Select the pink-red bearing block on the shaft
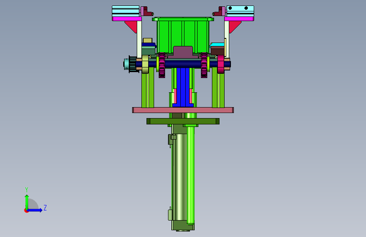Image resolution: width=366 pixels, height=237 pixels. [221, 64]
